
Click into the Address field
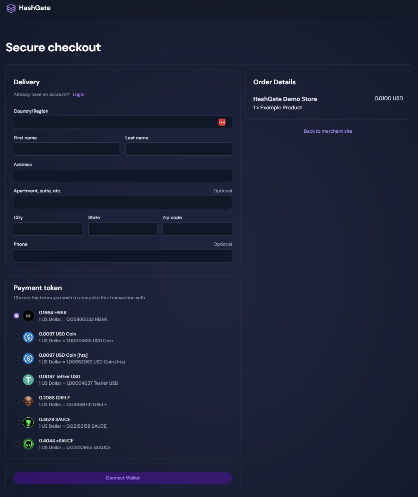(123, 176)
